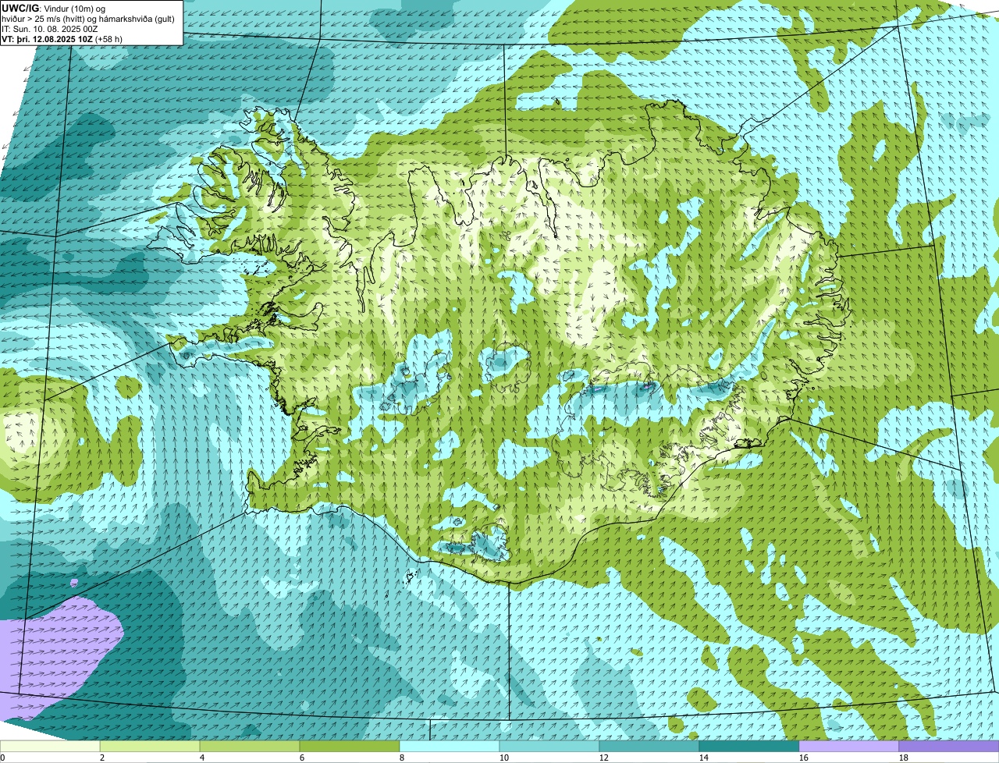Click the legend scale label "8"

(401, 758)
